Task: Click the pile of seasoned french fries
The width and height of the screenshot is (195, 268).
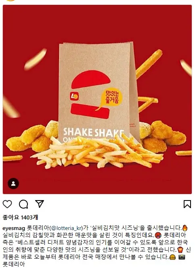Action: 97,151
